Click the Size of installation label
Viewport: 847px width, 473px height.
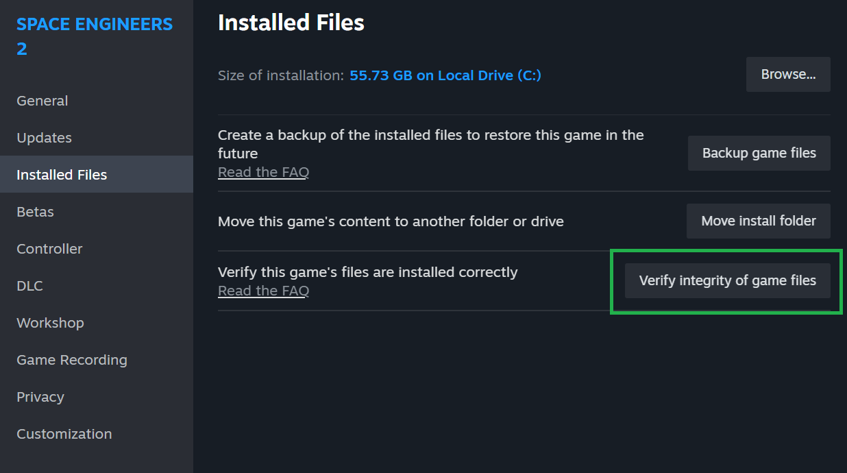click(281, 75)
